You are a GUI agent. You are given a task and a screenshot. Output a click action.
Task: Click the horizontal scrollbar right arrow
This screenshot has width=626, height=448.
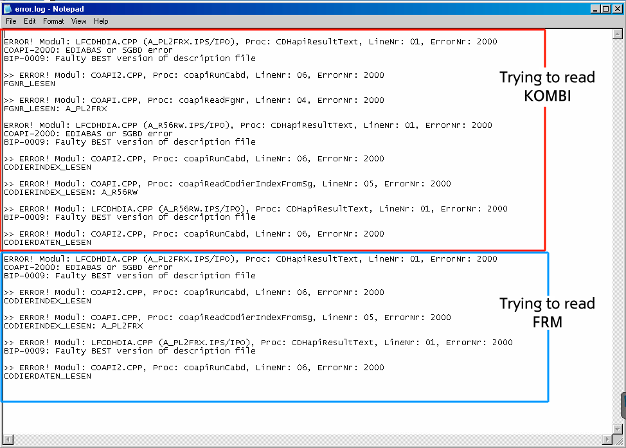tap(607, 440)
